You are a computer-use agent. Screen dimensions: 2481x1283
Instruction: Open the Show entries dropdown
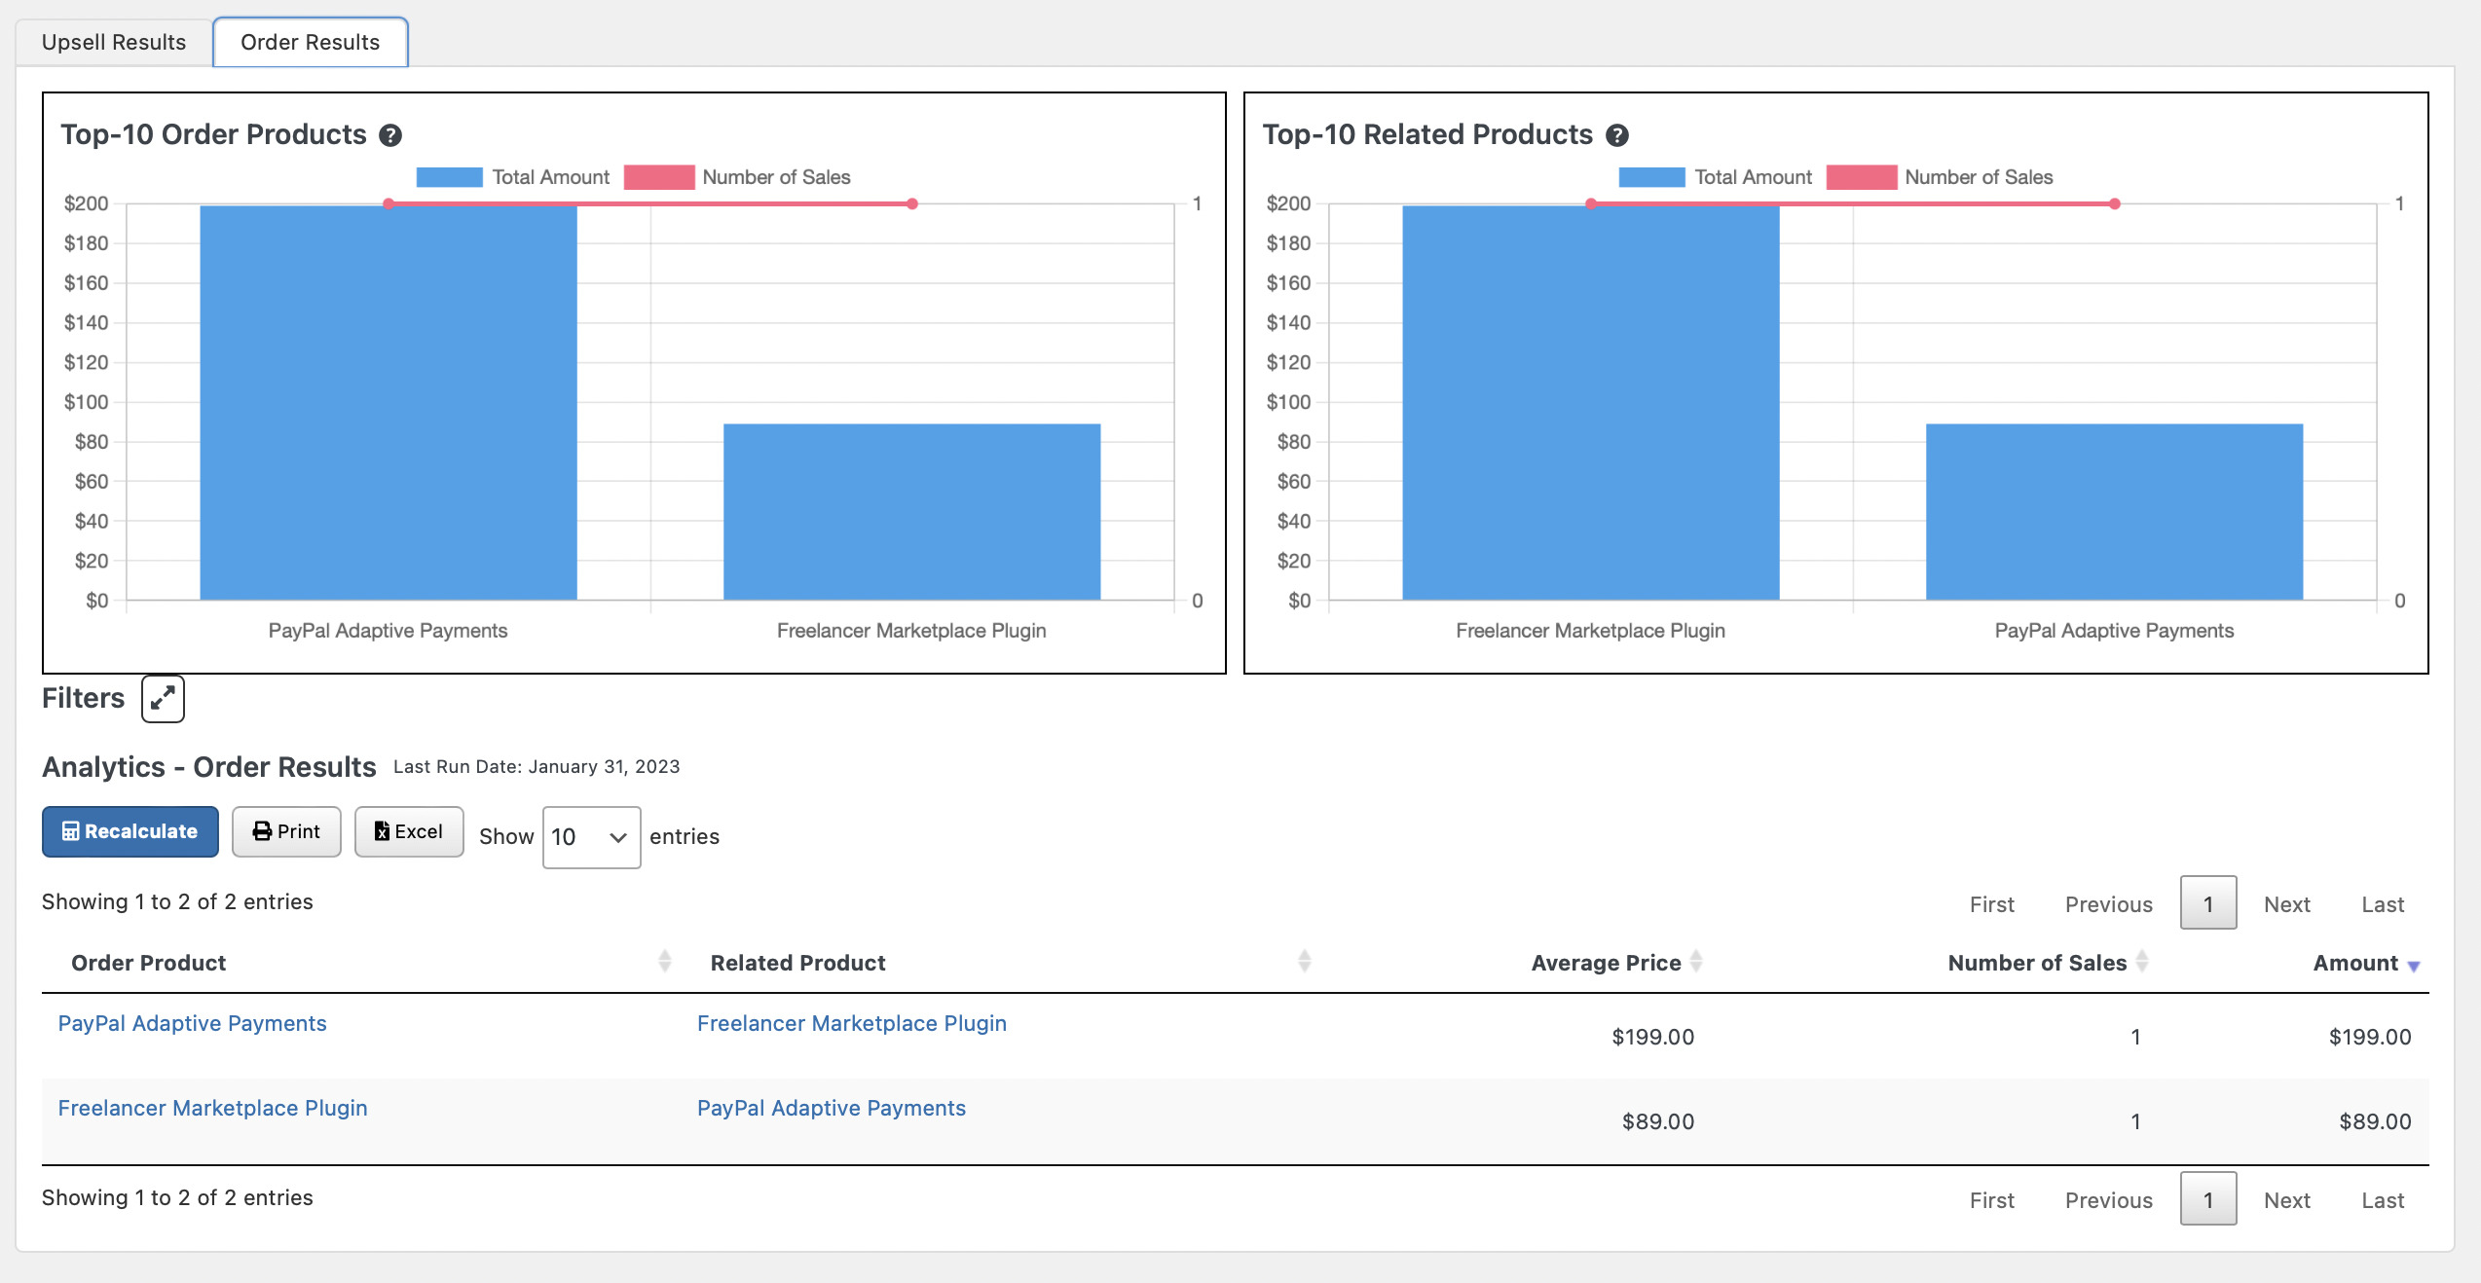click(x=591, y=837)
